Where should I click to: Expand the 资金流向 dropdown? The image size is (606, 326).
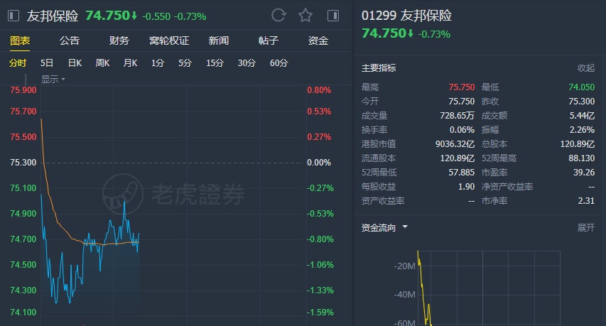[405, 227]
